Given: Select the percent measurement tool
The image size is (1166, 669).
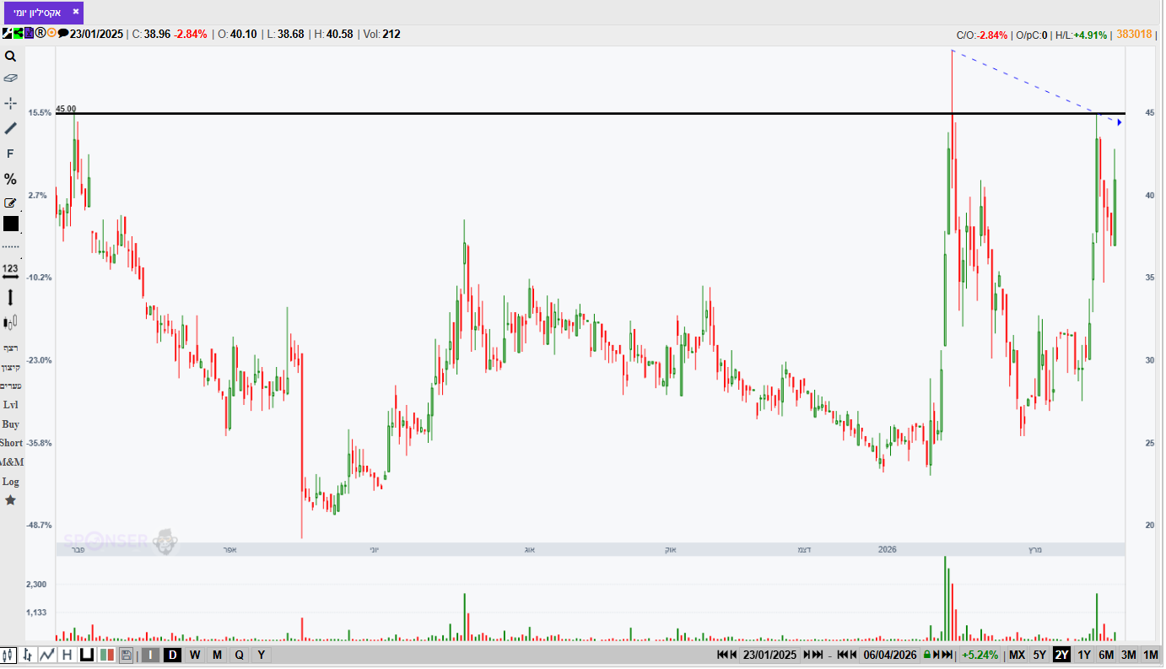Looking at the screenshot, I should point(11,179).
